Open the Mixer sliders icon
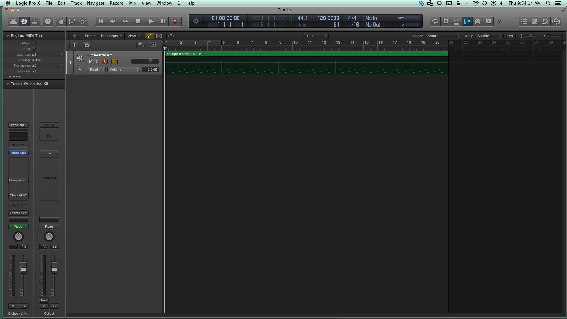The height and width of the screenshot is (319, 567). coord(72,21)
